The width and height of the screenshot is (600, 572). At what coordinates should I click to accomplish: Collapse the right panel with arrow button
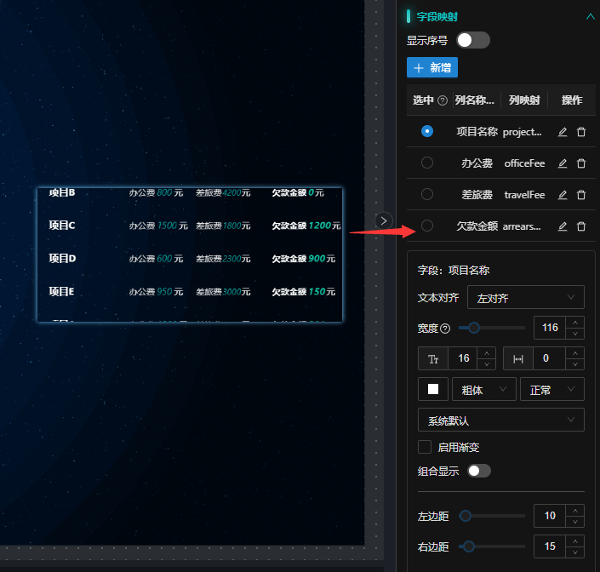pyautogui.click(x=384, y=220)
